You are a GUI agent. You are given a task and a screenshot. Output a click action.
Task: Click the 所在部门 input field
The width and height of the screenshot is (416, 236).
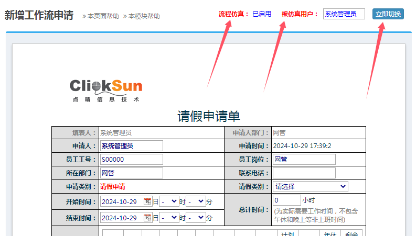(x=131, y=173)
